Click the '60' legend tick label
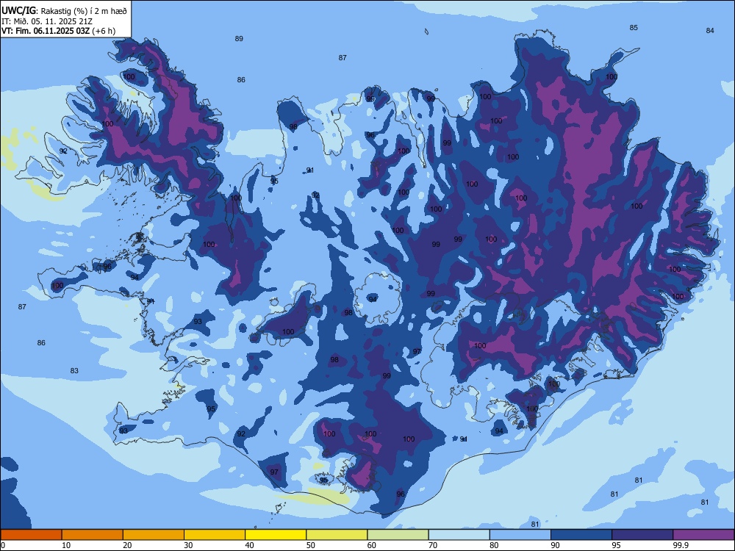The image size is (735, 551). [372, 545]
